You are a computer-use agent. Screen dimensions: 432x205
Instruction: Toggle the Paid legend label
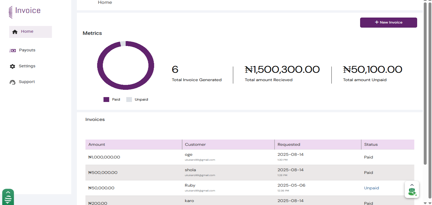pyautogui.click(x=116, y=100)
